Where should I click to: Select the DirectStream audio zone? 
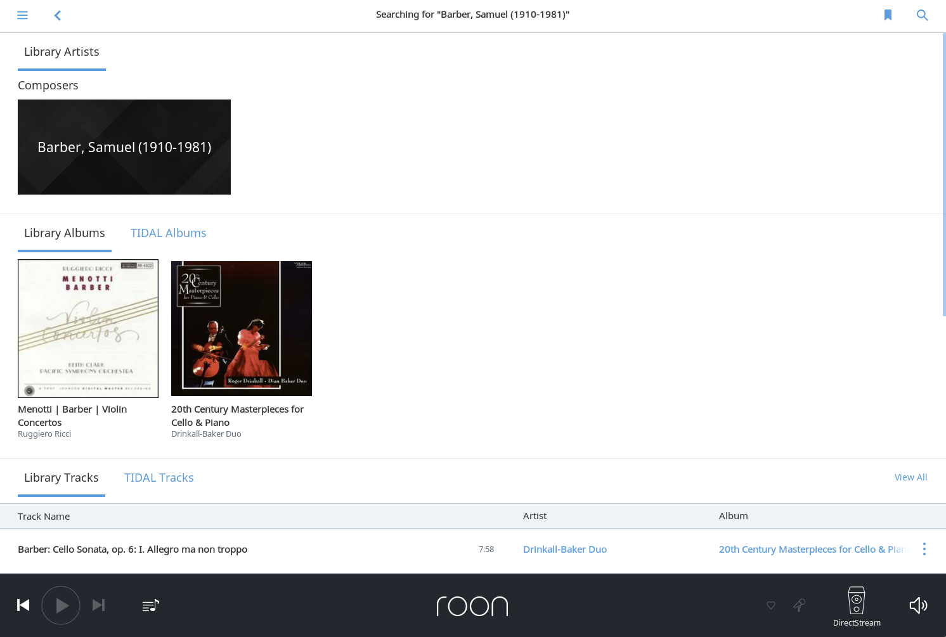(x=856, y=605)
